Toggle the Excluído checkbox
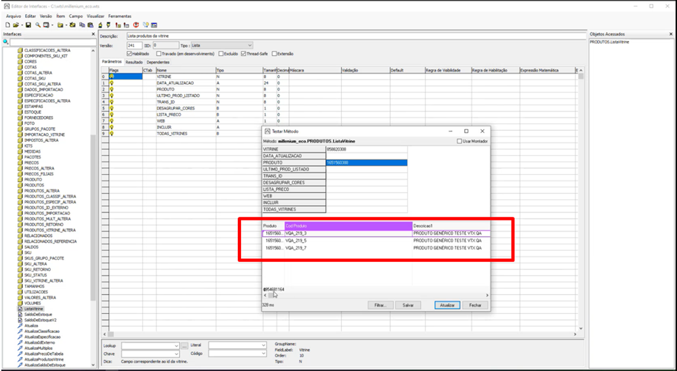 pyautogui.click(x=221, y=54)
